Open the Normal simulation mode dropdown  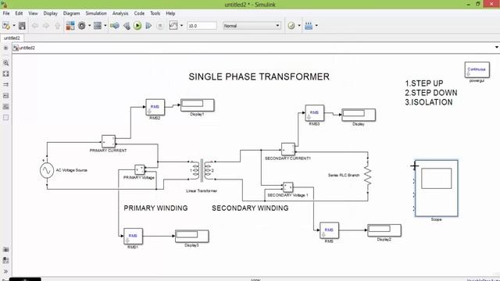(x=252, y=26)
